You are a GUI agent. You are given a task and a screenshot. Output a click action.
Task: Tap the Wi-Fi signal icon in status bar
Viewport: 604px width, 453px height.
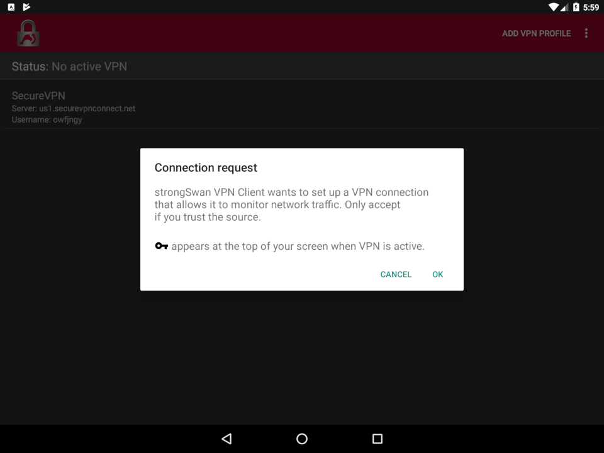tap(554, 7)
